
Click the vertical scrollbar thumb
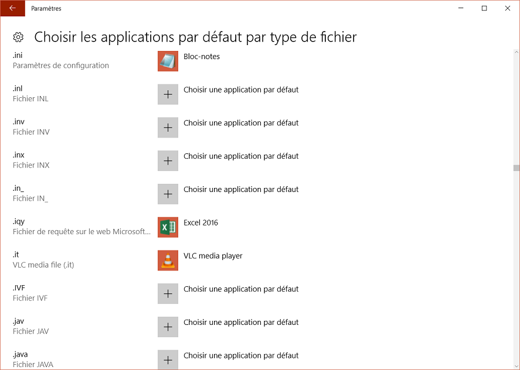516,168
